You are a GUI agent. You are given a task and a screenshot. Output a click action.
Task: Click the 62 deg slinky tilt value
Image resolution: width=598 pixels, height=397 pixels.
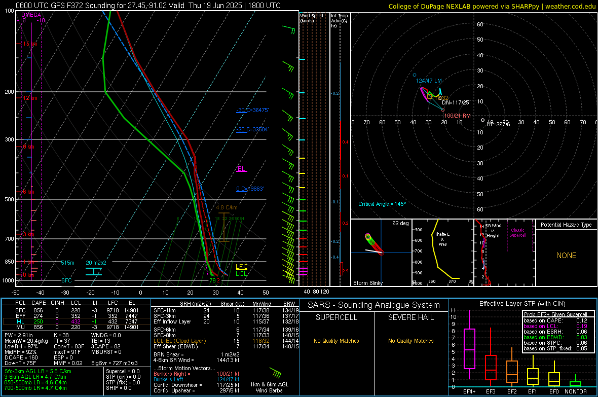click(400, 223)
